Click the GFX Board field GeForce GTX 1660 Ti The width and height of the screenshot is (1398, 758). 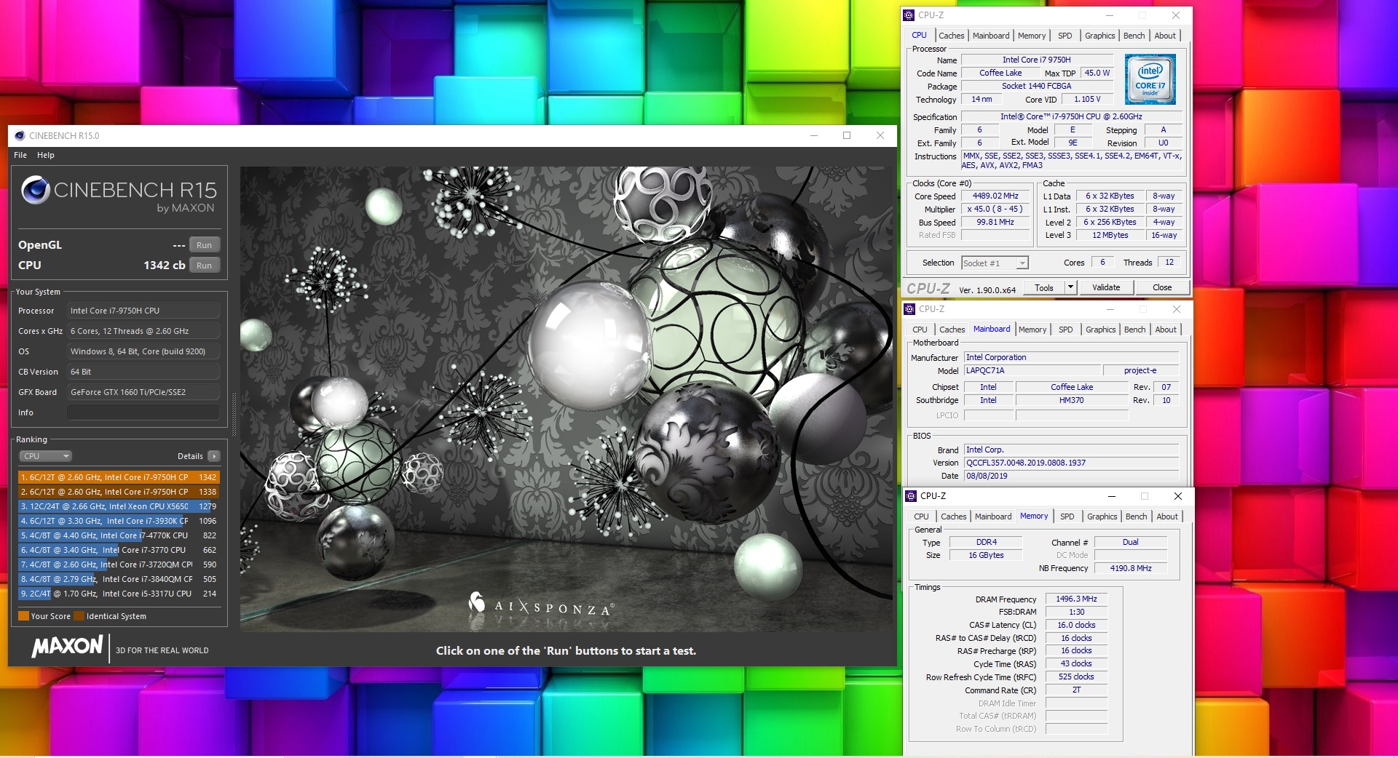point(143,392)
